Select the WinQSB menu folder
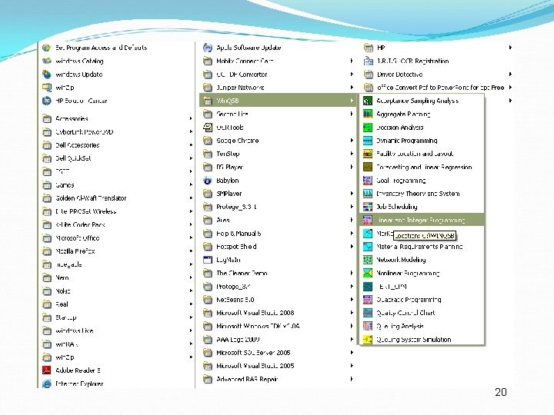Viewport: 554px width, 415px height. click(278, 101)
